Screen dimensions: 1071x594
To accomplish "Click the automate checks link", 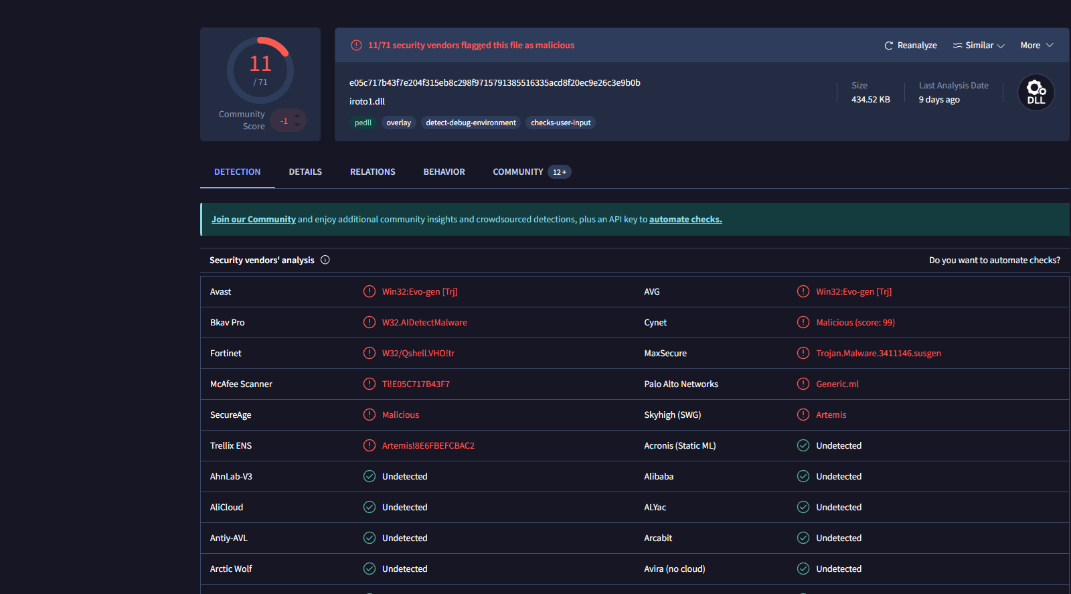I will point(685,220).
